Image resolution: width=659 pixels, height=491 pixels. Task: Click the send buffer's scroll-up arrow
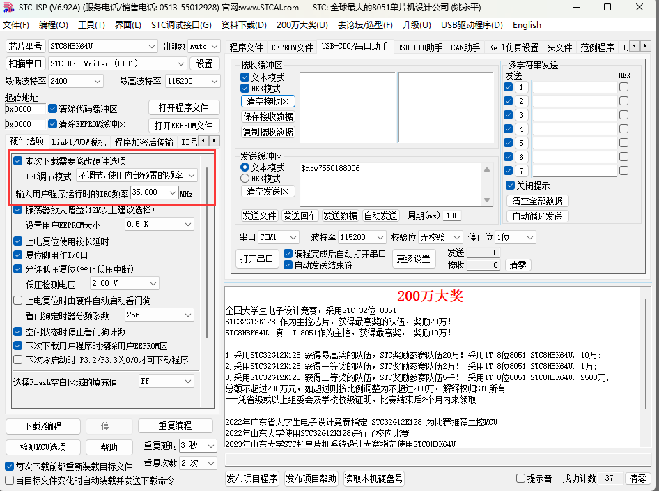[x=487, y=169]
